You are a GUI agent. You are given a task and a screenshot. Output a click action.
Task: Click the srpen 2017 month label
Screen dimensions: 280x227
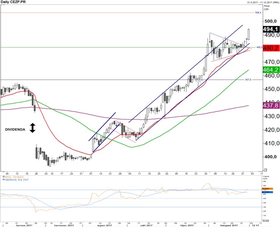point(104,225)
